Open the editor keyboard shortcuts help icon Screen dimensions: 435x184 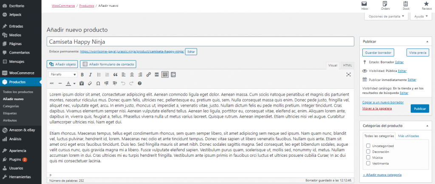[139, 83]
